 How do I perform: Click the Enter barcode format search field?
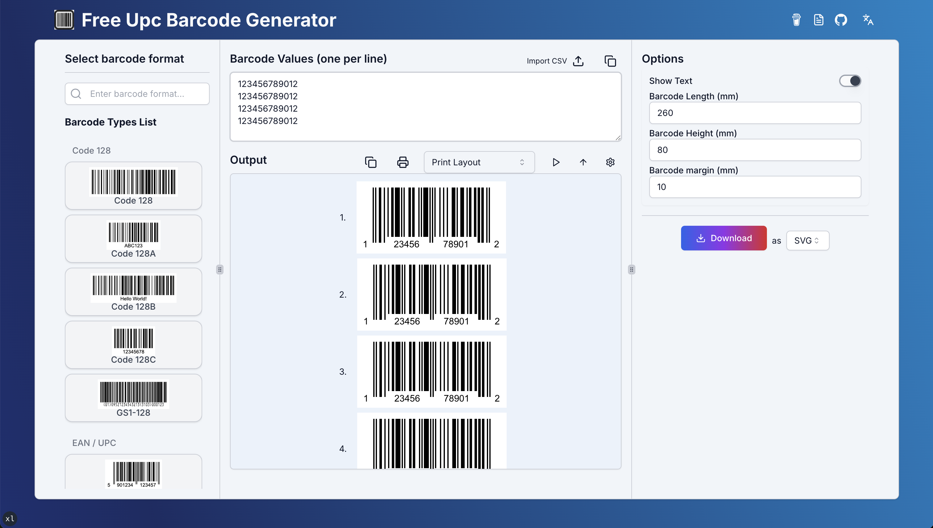[x=137, y=94]
